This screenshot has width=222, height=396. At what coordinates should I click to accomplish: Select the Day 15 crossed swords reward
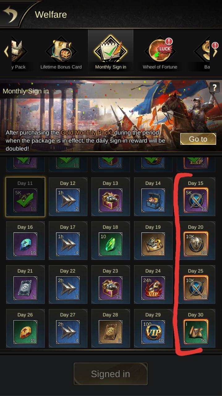[x=196, y=200]
